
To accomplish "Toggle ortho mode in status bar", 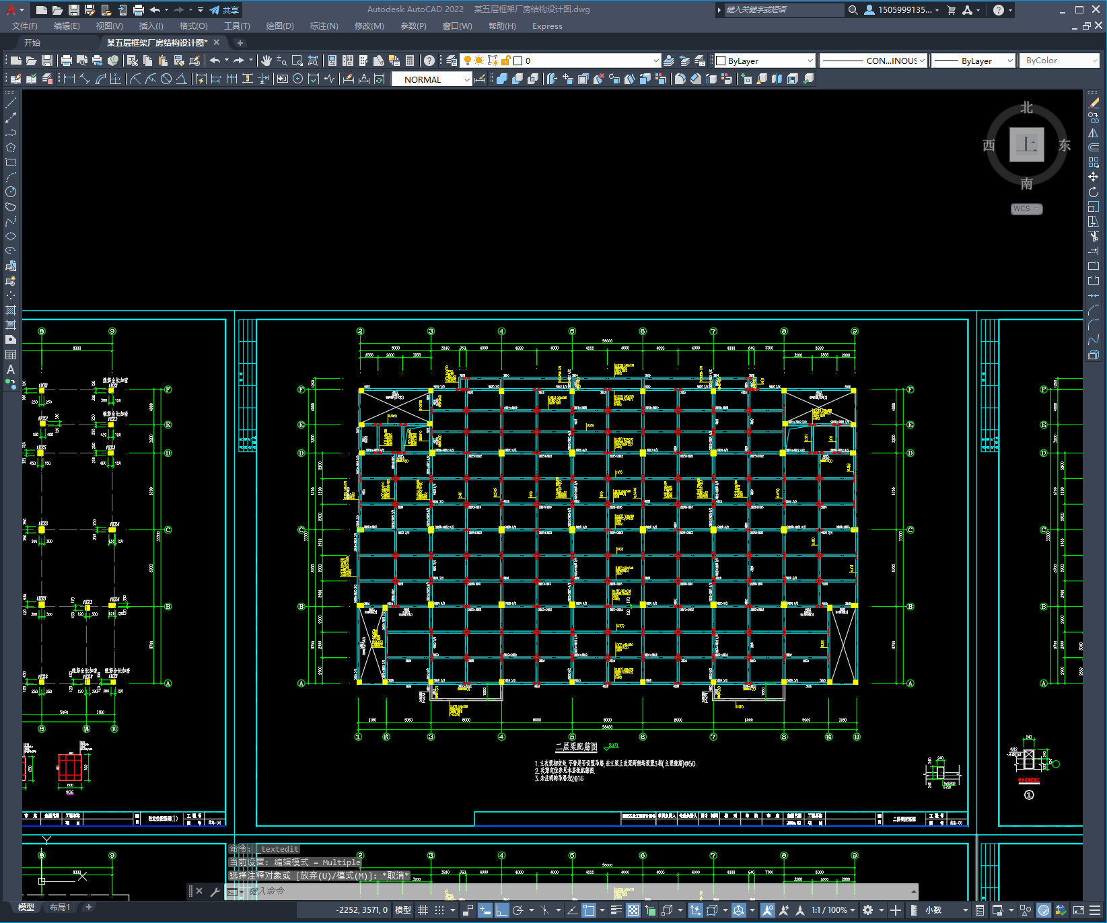I will pos(502,910).
